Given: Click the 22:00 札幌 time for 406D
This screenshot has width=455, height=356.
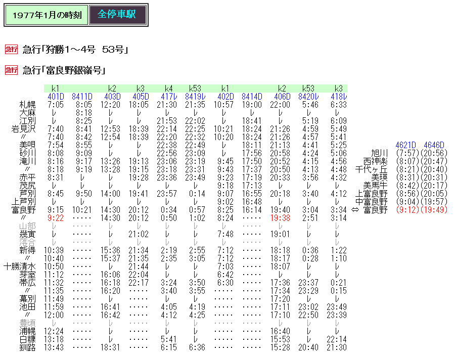Looking at the screenshot, I should pos(280,105).
